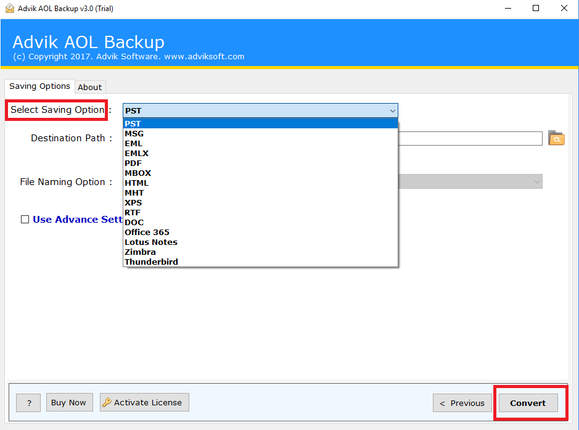Screen dimensions: 579x430
Task: Choose PDF from the saving list
Action: 260,163
